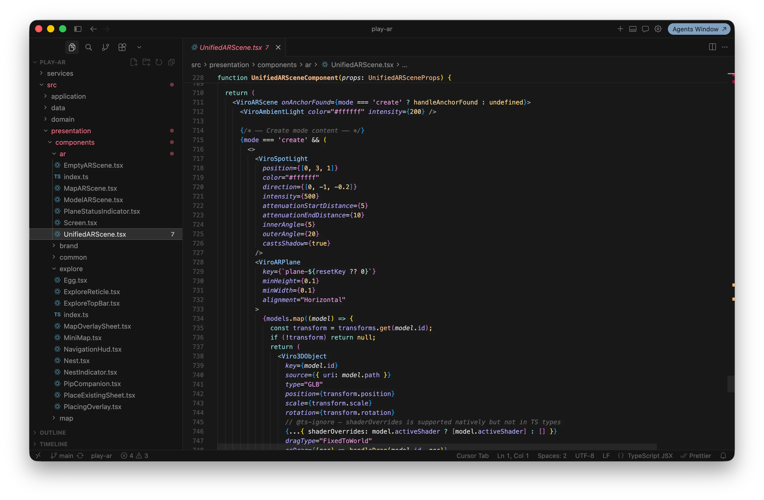764x500 pixels.
Task: Go back with the left arrow
Action: pos(94,29)
